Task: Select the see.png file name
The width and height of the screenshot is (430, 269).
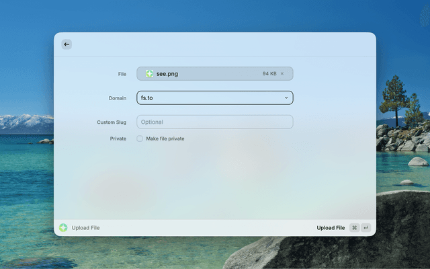Action: pyautogui.click(x=167, y=73)
